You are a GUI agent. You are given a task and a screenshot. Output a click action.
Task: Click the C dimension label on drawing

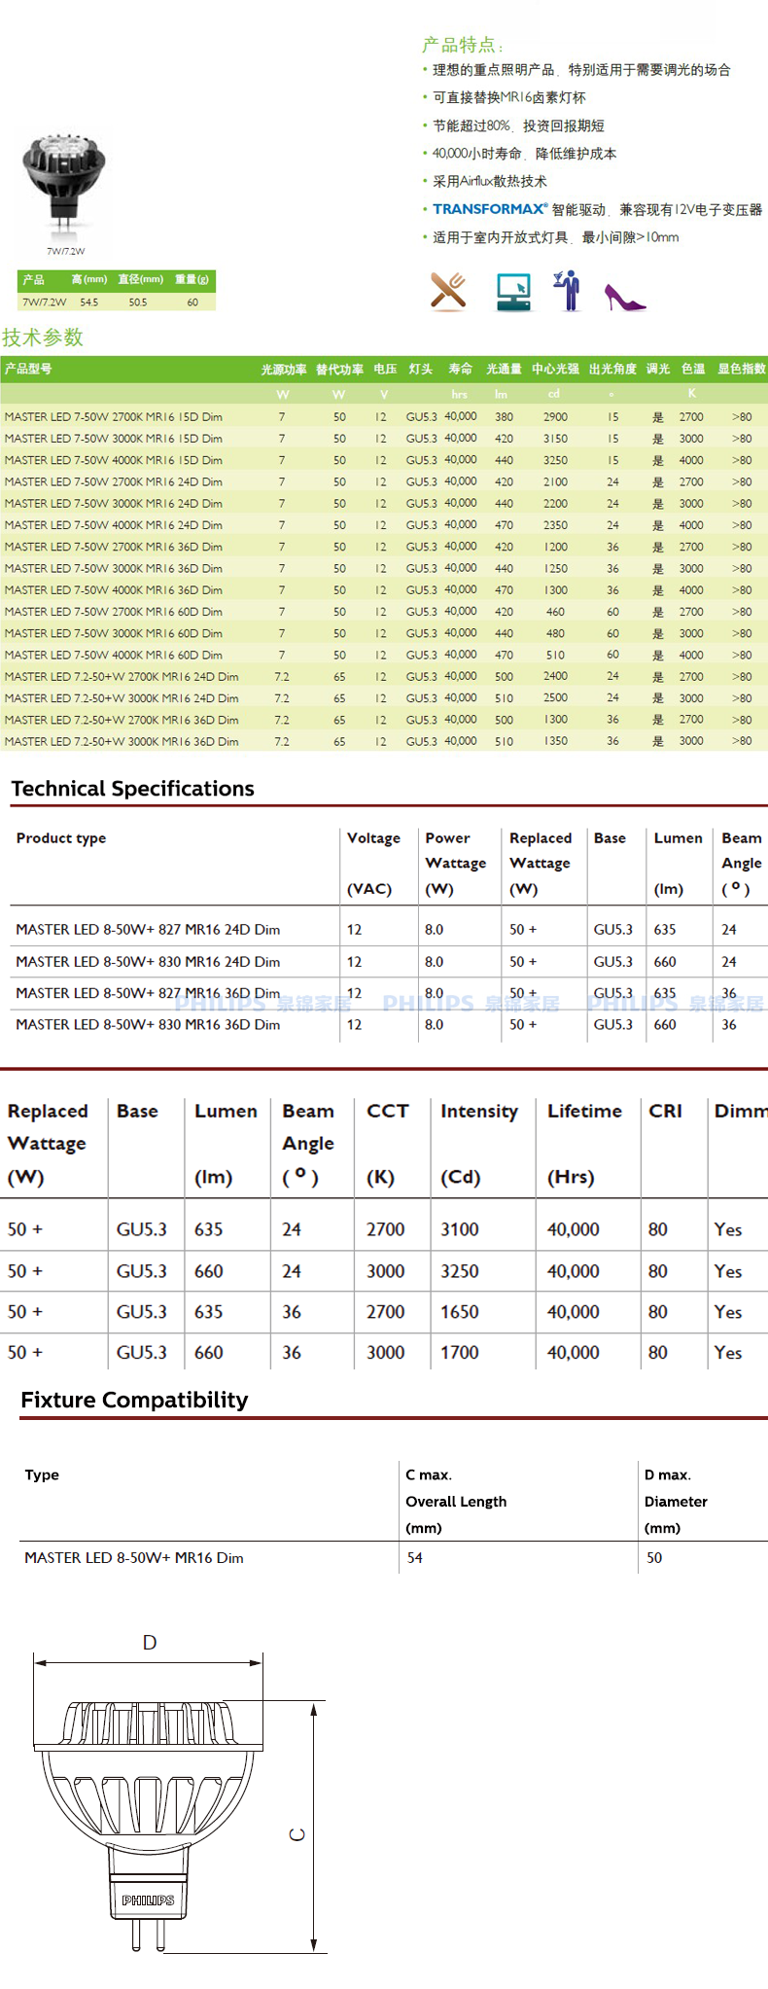[297, 1834]
